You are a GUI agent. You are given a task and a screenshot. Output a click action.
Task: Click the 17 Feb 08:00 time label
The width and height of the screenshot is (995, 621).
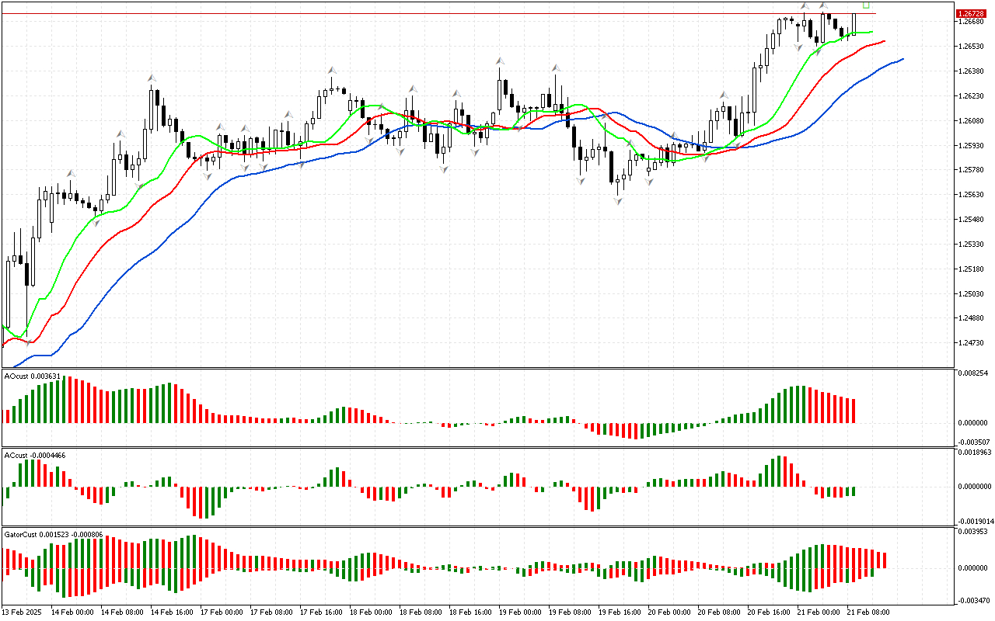pyautogui.click(x=271, y=612)
